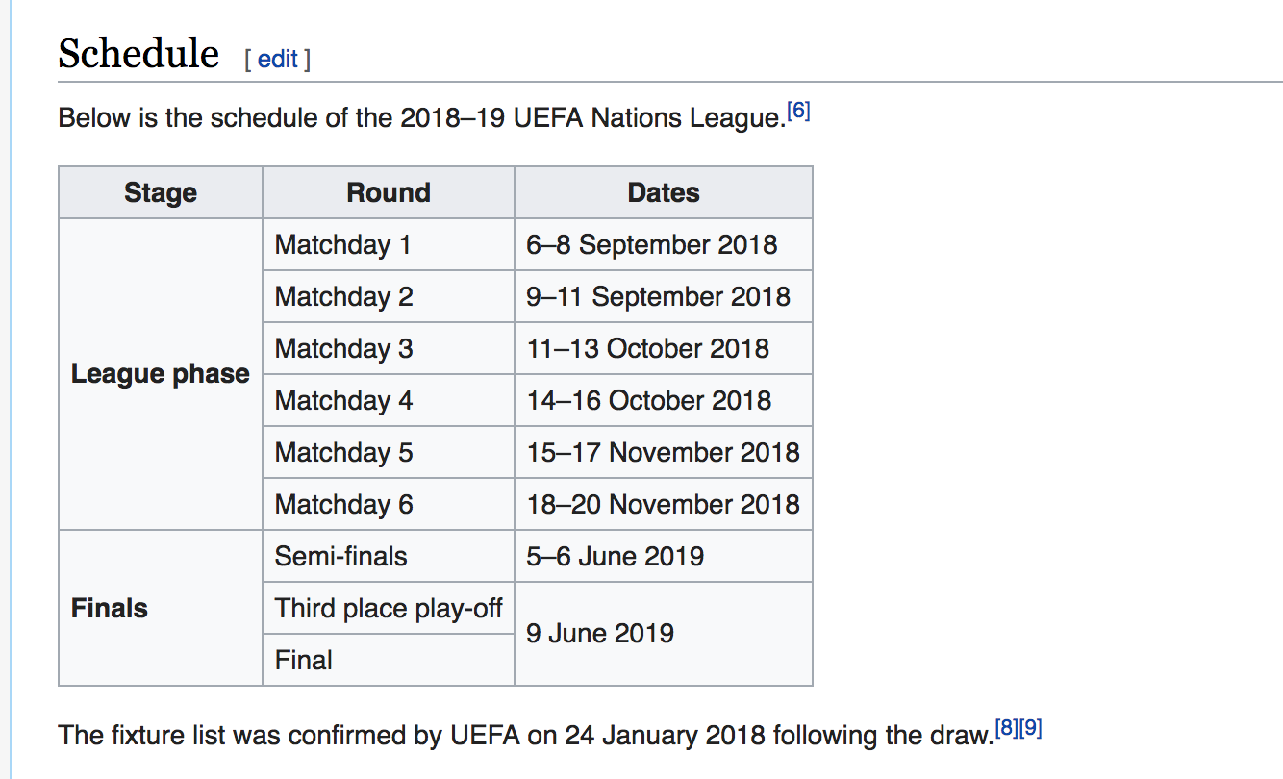Open citation reference number 6

point(798,112)
